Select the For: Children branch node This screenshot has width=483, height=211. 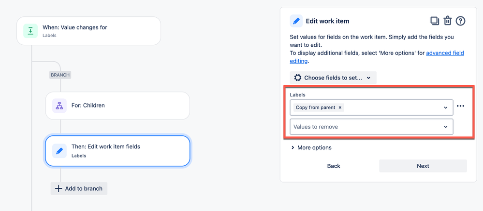(x=117, y=105)
